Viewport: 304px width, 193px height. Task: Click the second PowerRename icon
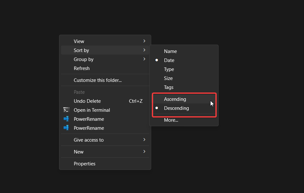[66, 128]
